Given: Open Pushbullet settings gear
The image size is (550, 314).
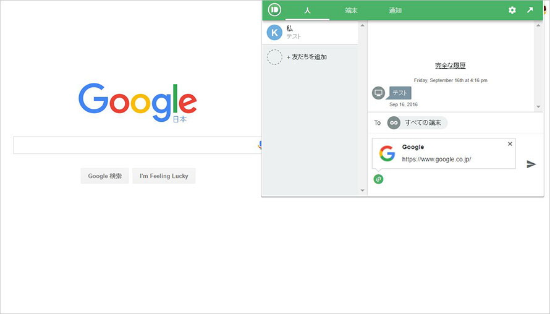Looking at the screenshot, I should (x=512, y=10).
